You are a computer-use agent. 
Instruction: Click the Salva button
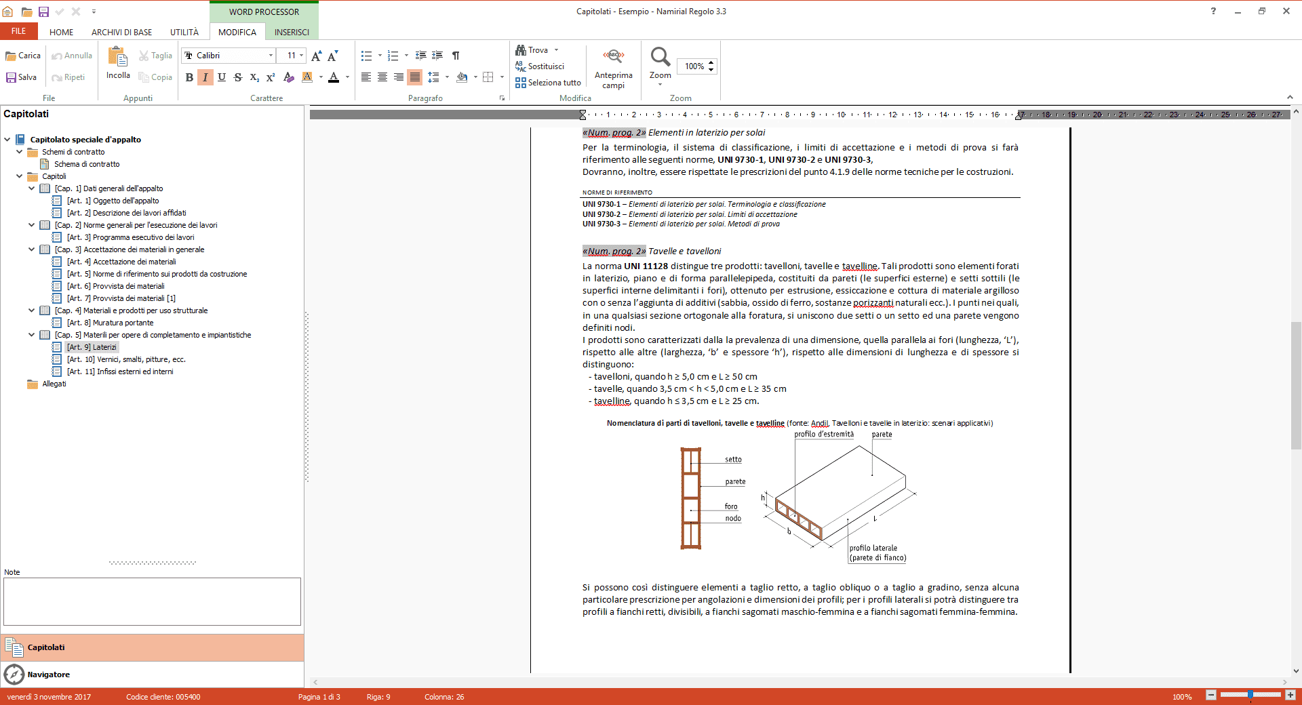(x=21, y=77)
